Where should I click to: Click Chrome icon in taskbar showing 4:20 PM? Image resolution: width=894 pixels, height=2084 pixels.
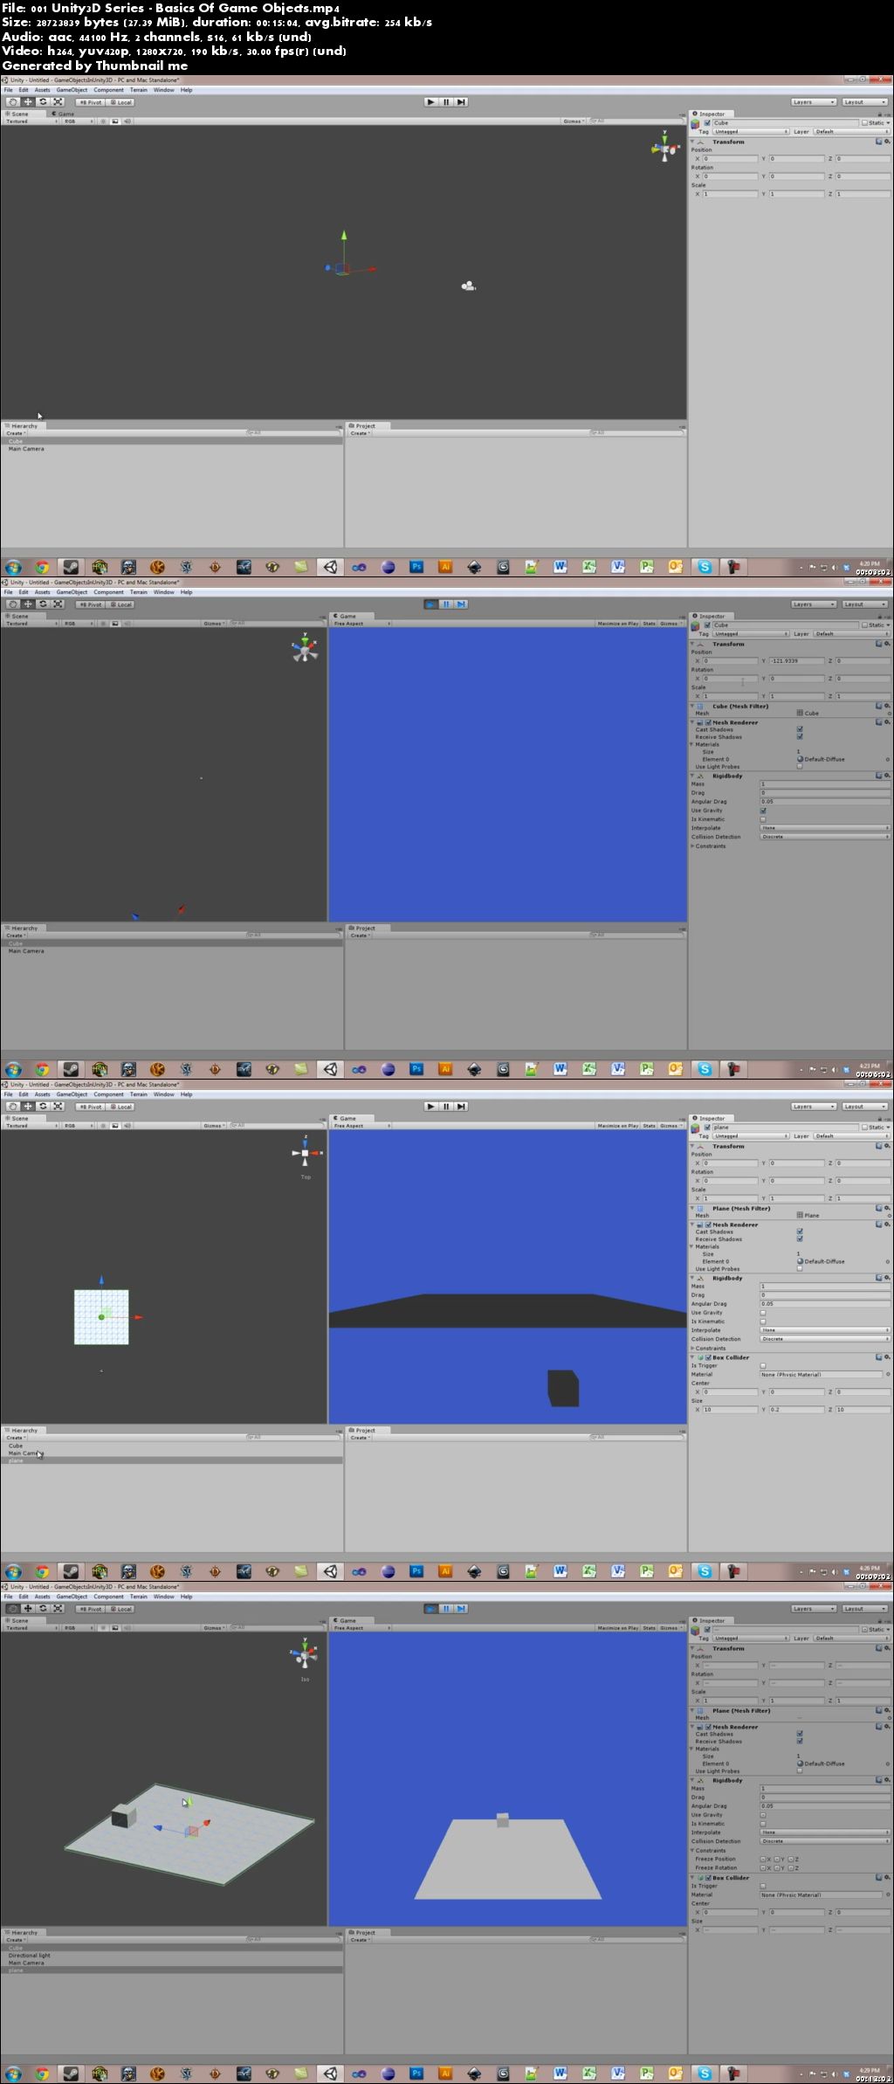tap(42, 567)
